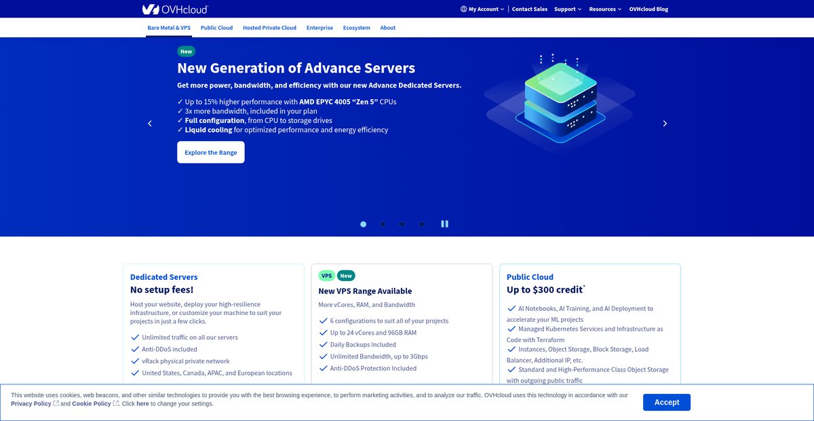The image size is (814, 421).
Task: Select the second carousel dot
Action: (x=383, y=223)
